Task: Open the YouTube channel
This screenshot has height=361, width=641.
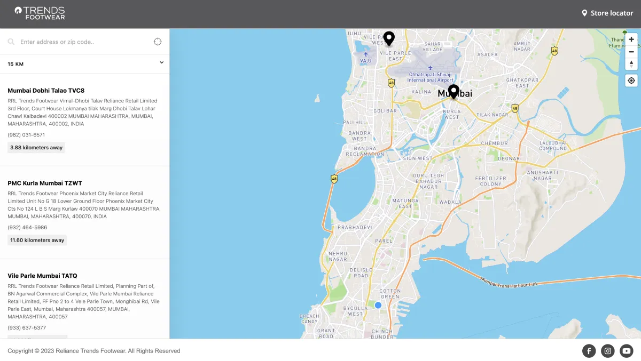Action: [626, 351]
